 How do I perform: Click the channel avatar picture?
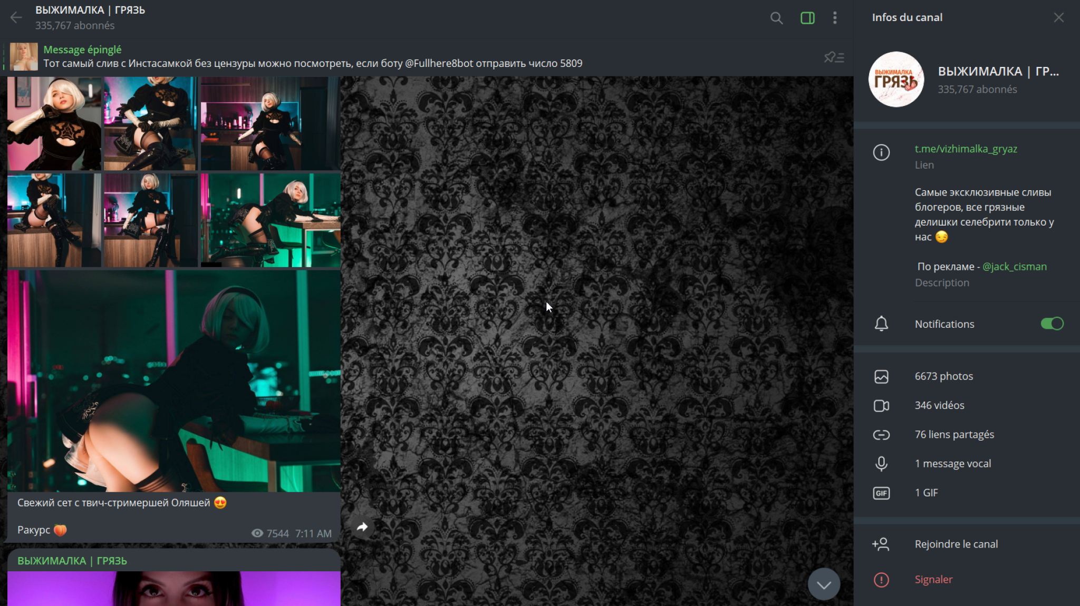[896, 80]
